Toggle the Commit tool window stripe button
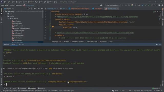The height and width of the screenshot is (92, 164). (1, 20)
